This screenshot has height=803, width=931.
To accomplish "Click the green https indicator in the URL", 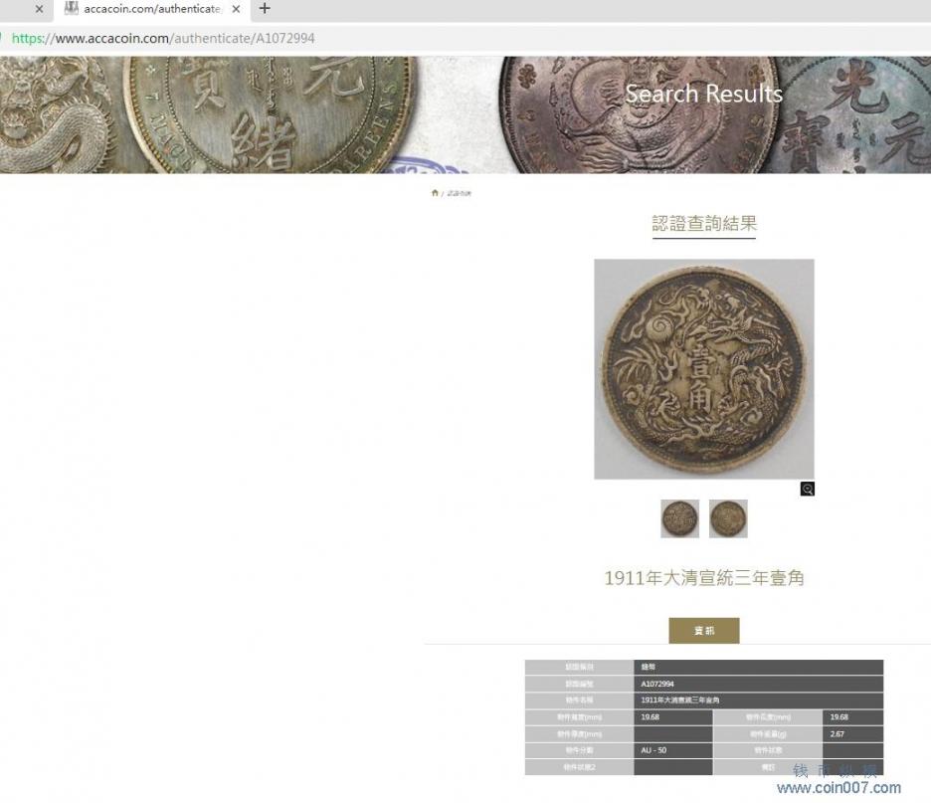I will [x=28, y=39].
